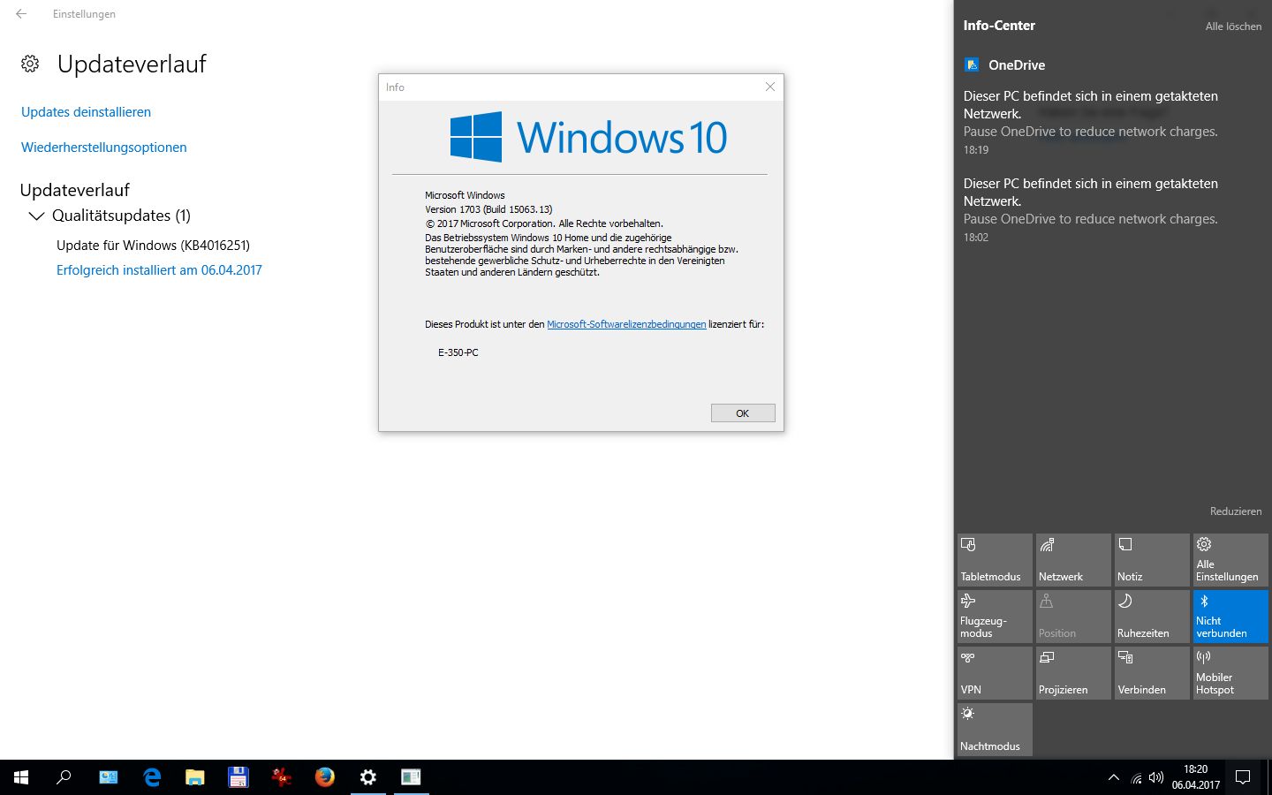Clear all notifications with Alle löschen
This screenshot has width=1272, height=795.
click(1233, 26)
